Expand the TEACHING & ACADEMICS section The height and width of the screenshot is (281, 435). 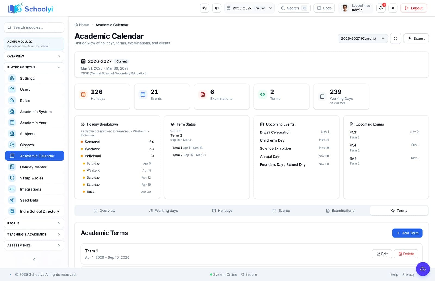tap(34, 234)
